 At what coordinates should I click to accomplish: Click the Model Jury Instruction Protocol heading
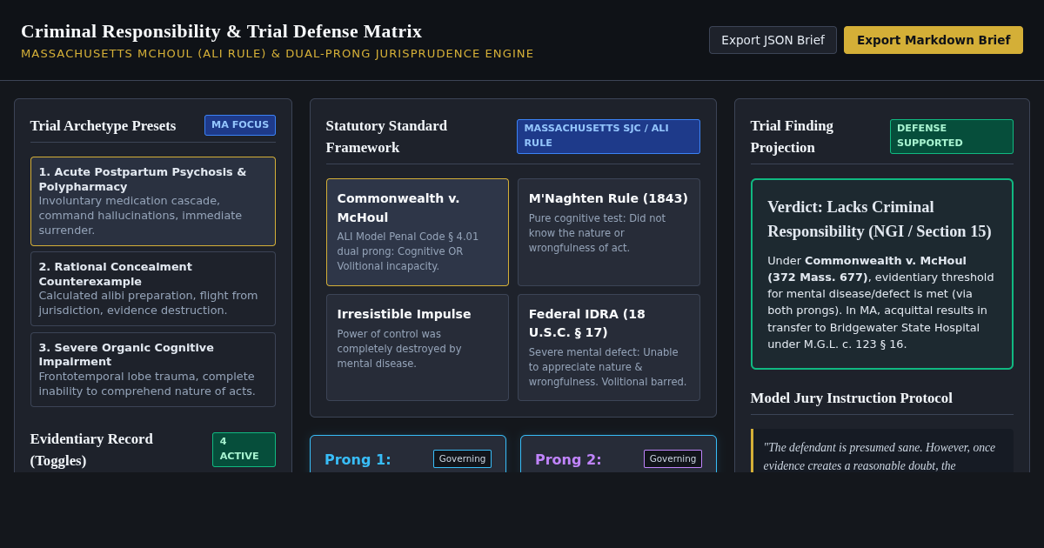(x=851, y=398)
